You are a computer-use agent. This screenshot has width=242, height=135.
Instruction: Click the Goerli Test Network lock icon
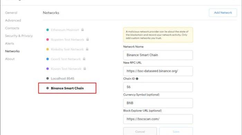[84, 59]
